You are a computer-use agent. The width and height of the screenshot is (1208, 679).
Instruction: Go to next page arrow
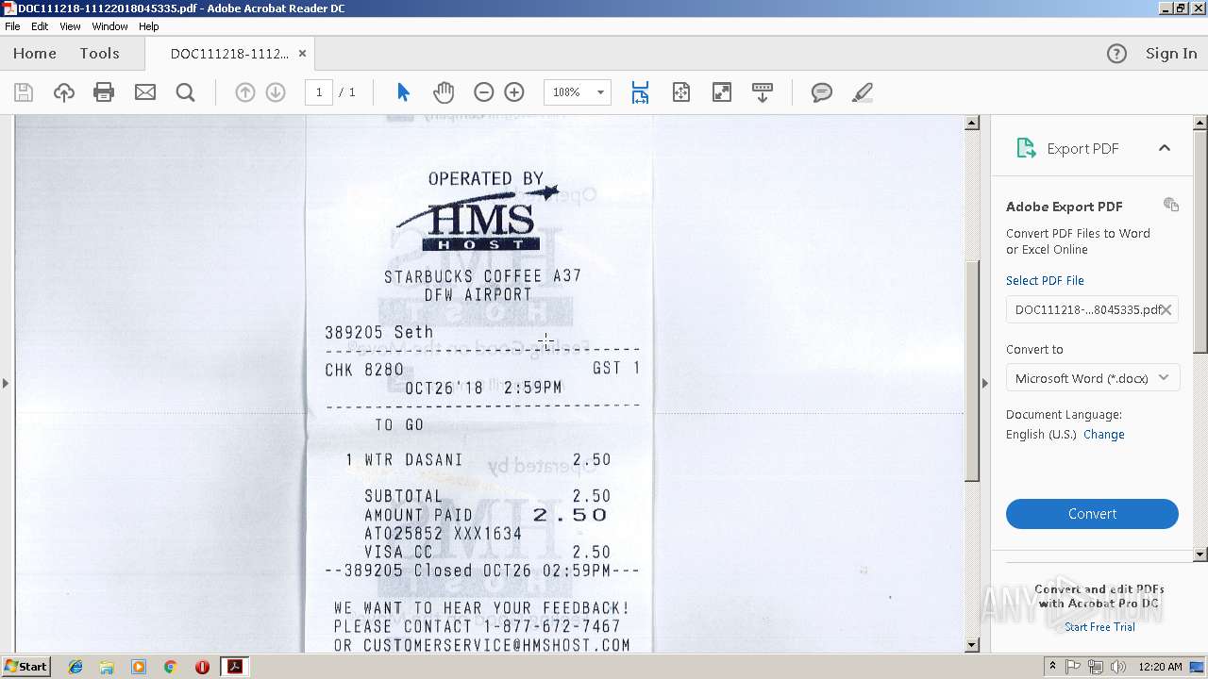276,92
